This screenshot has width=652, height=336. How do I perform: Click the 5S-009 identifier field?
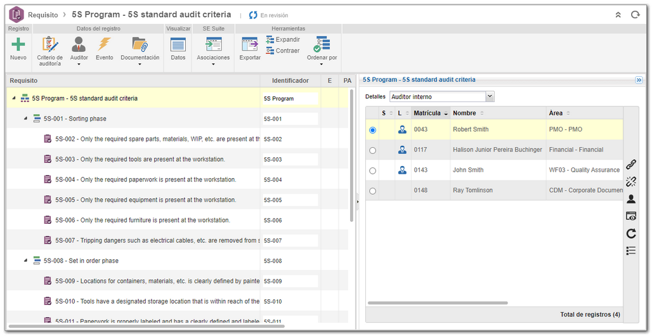[290, 281]
